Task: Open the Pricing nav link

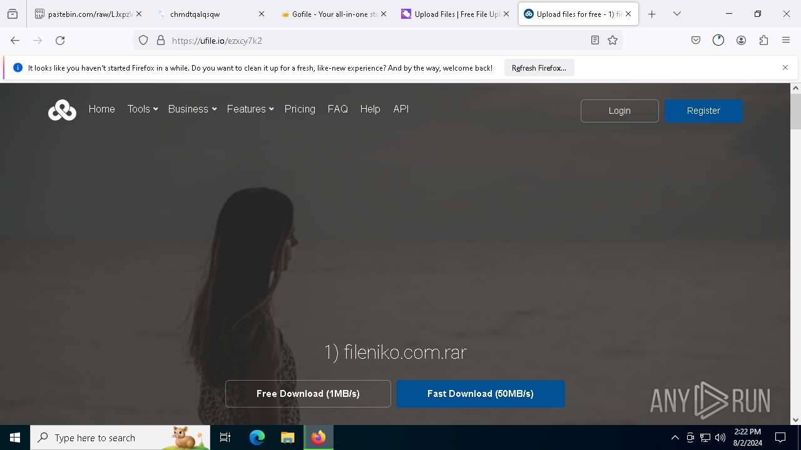Action: tap(300, 109)
